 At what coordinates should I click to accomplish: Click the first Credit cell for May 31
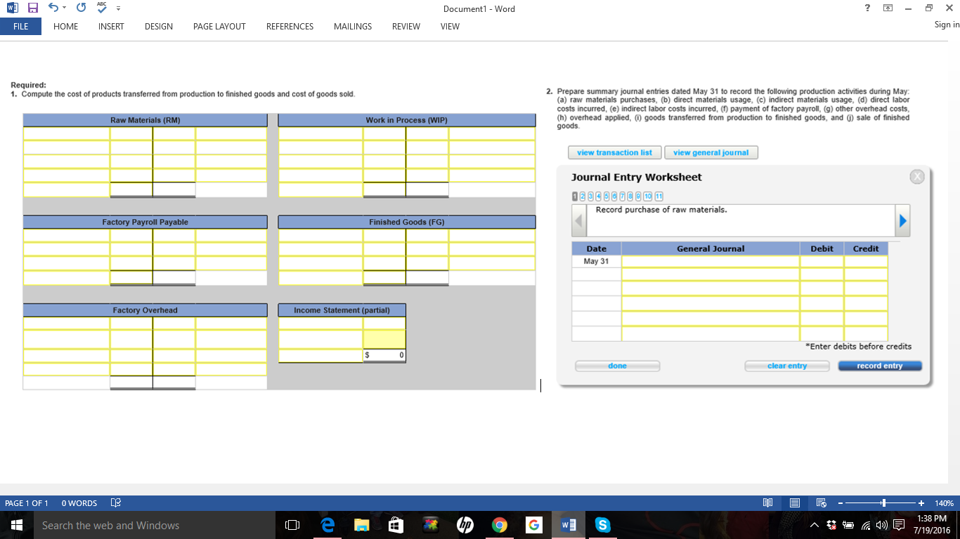(x=866, y=261)
